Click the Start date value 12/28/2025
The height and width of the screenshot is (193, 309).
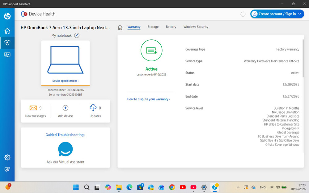coord(291,84)
